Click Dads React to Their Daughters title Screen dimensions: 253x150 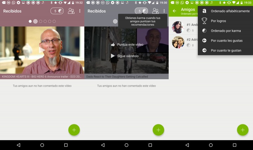tap(117, 77)
